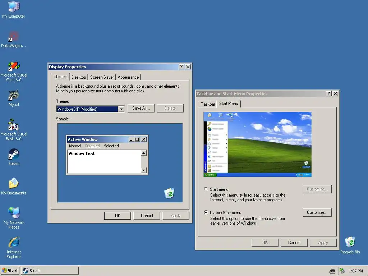Click the disabled Customize... beside Start menu
Image resolution: width=368 pixels, height=276 pixels.
tap(317, 189)
